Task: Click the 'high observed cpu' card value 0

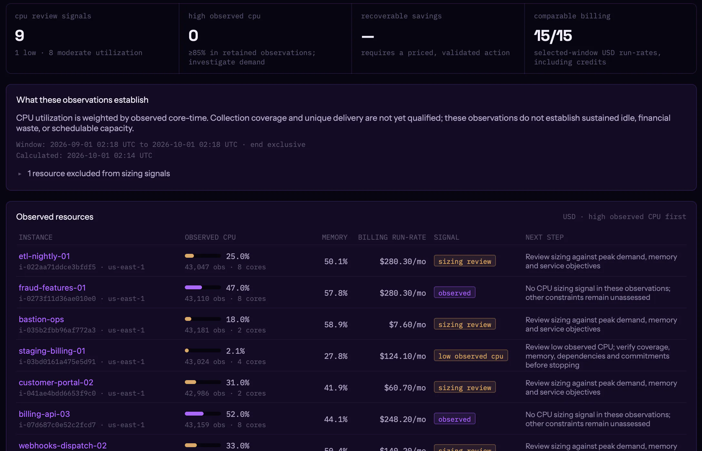Action: (x=193, y=35)
